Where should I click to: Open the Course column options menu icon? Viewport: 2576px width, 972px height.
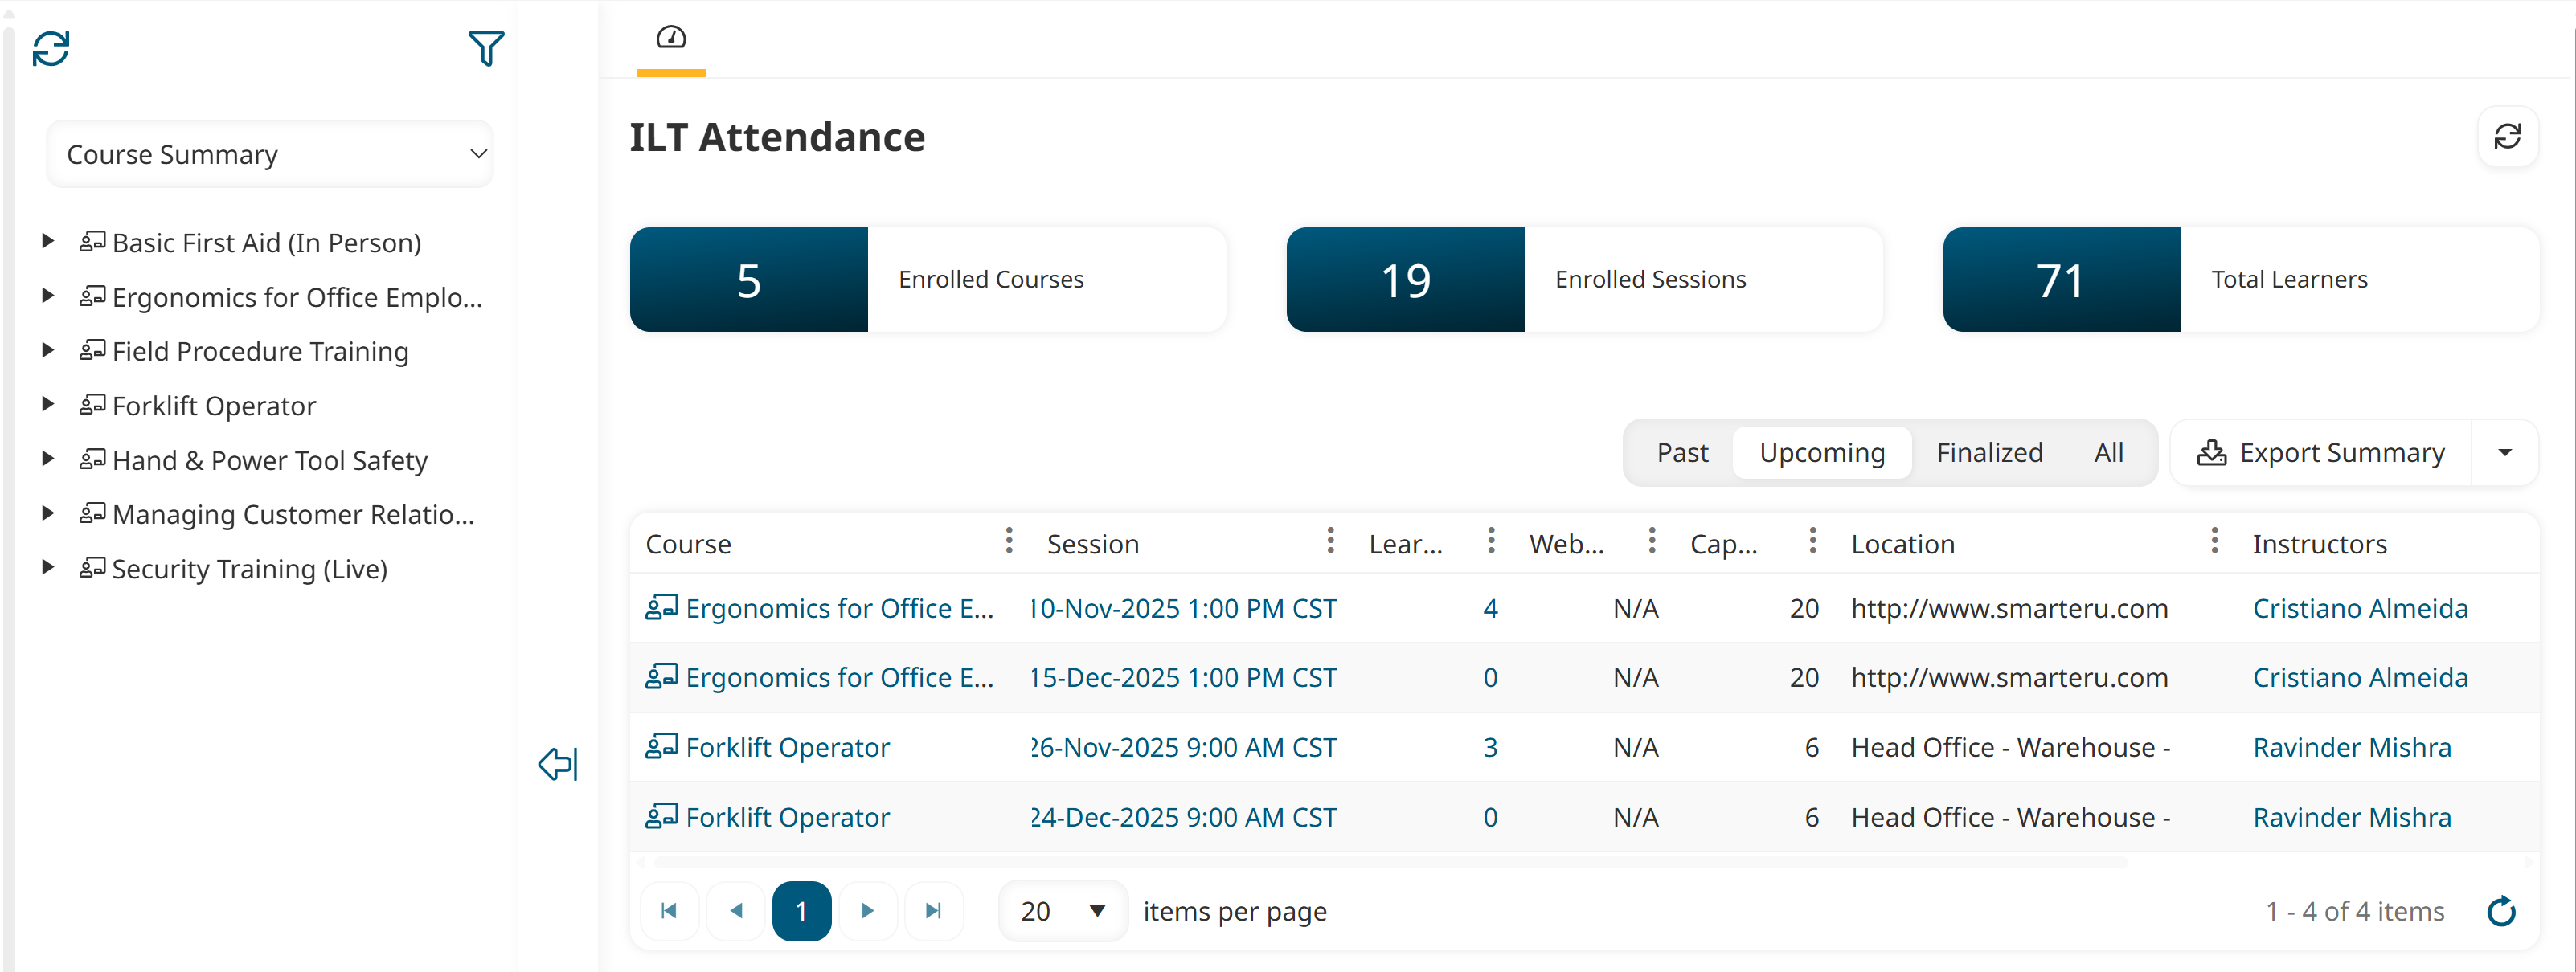tap(1008, 541)
